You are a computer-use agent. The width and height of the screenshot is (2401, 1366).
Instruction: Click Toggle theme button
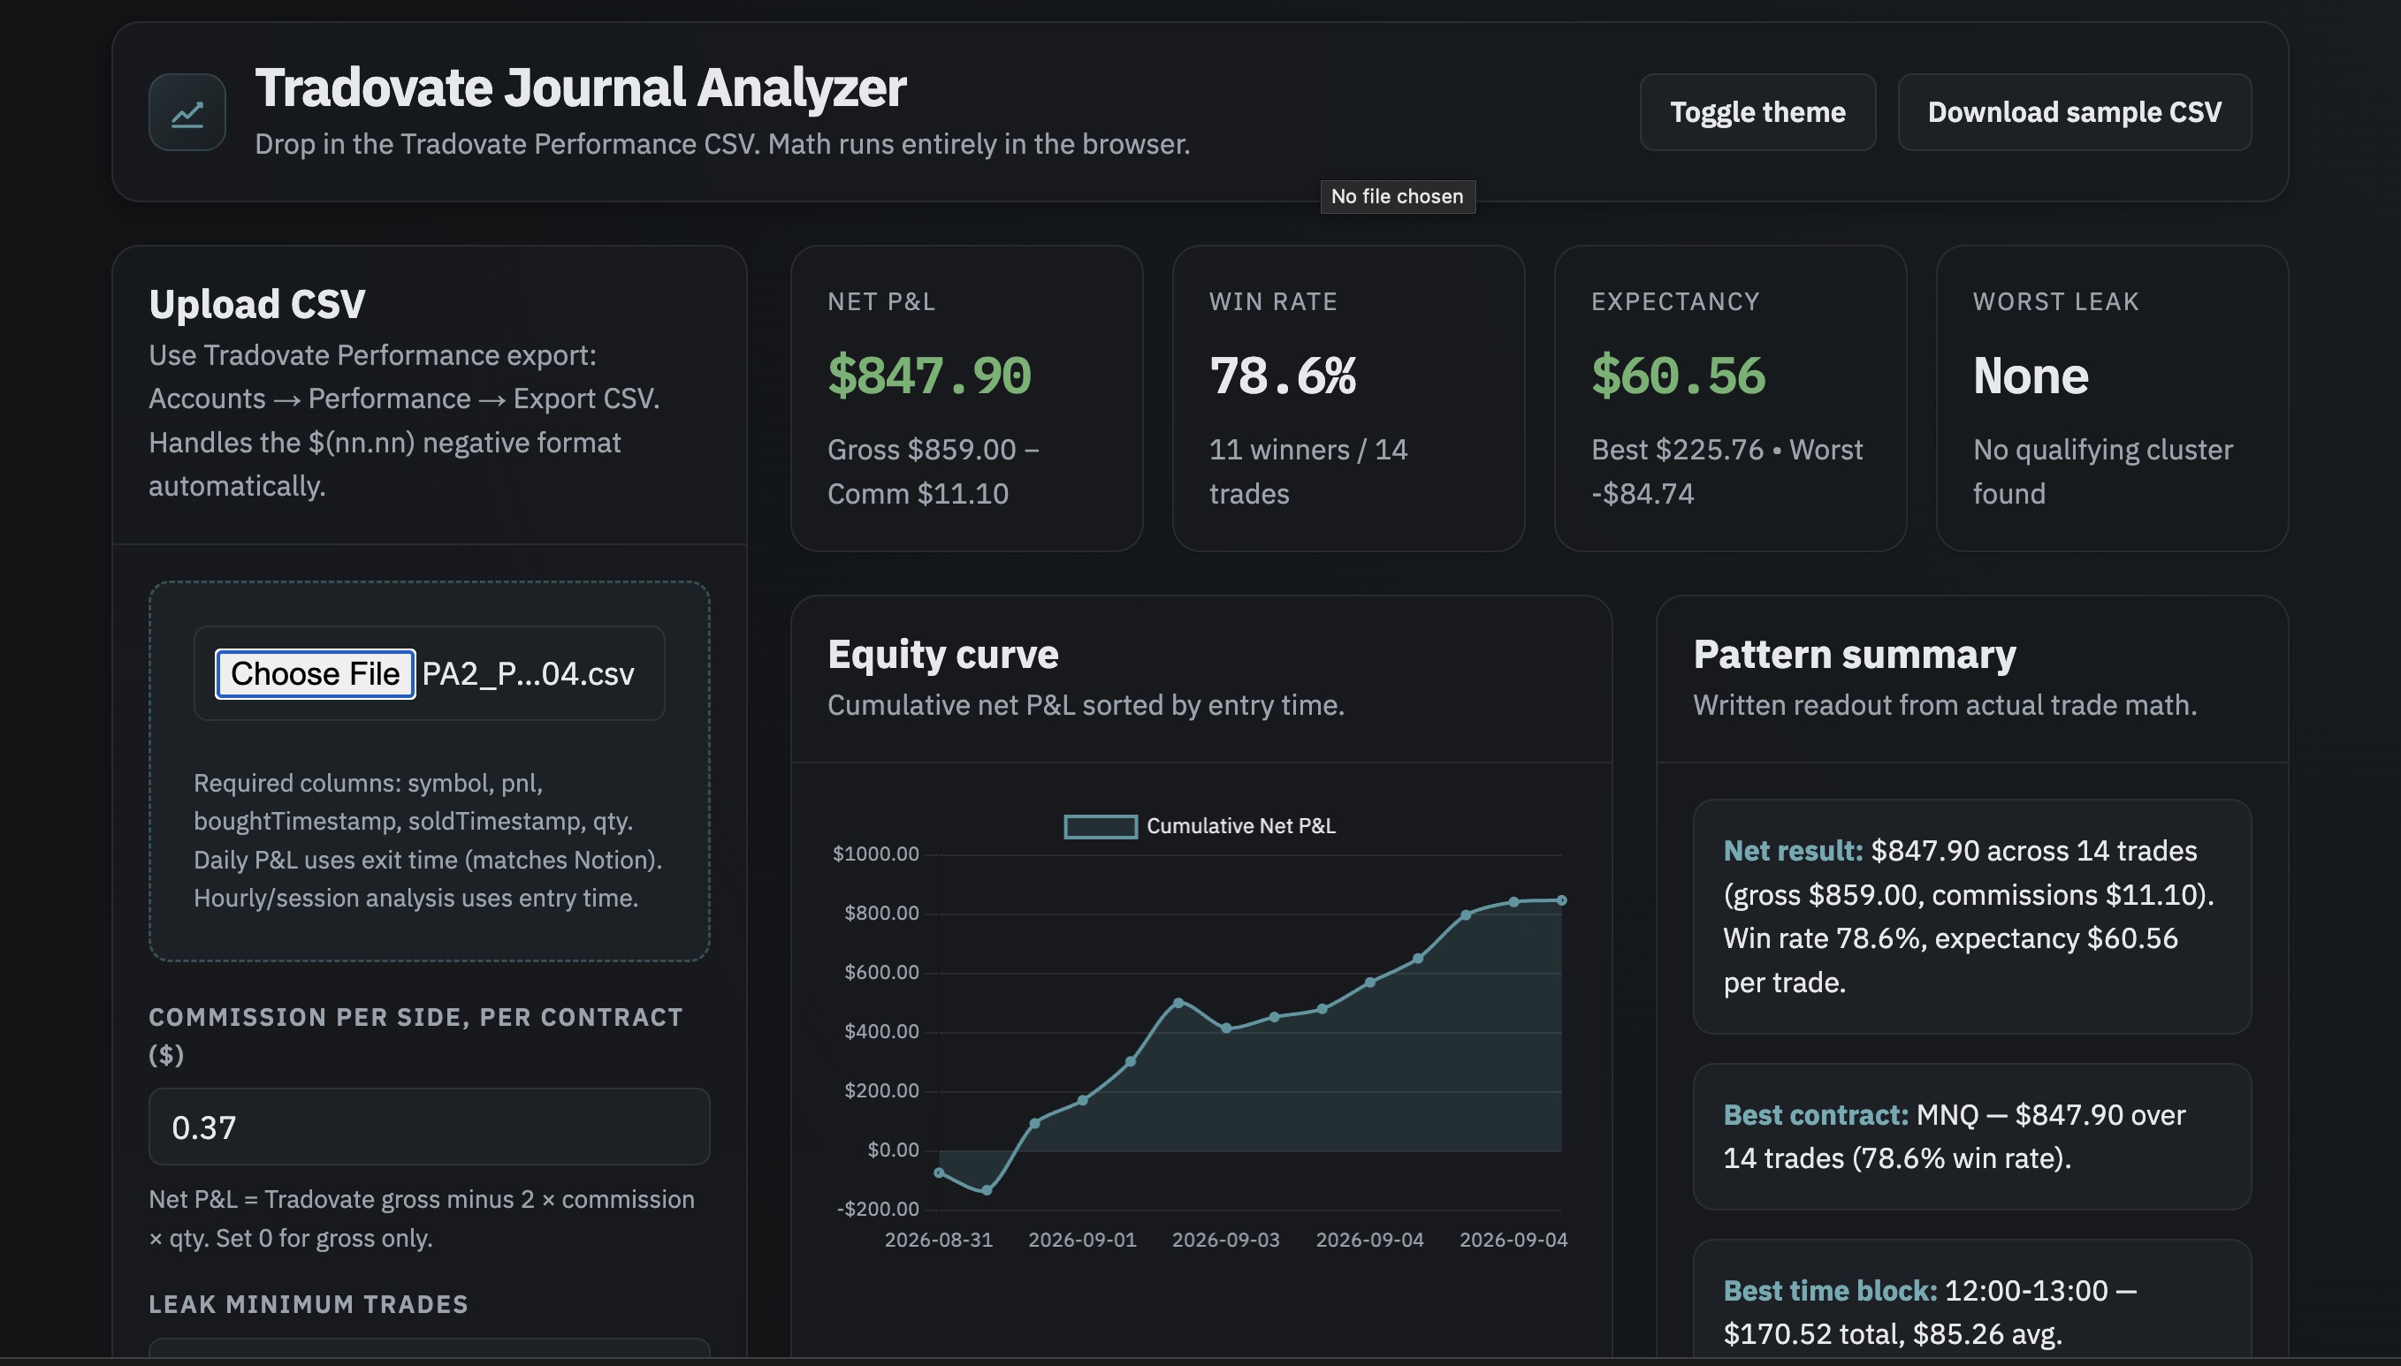1757,112
